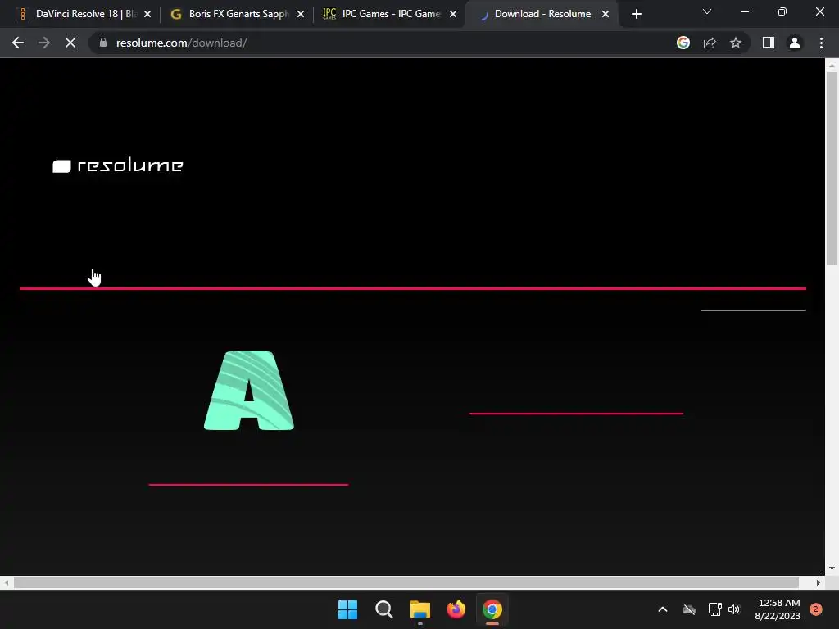Go forward to the next page
This screenshot has height=629, width=839.
pyautogui.click(x=44, y=43)
